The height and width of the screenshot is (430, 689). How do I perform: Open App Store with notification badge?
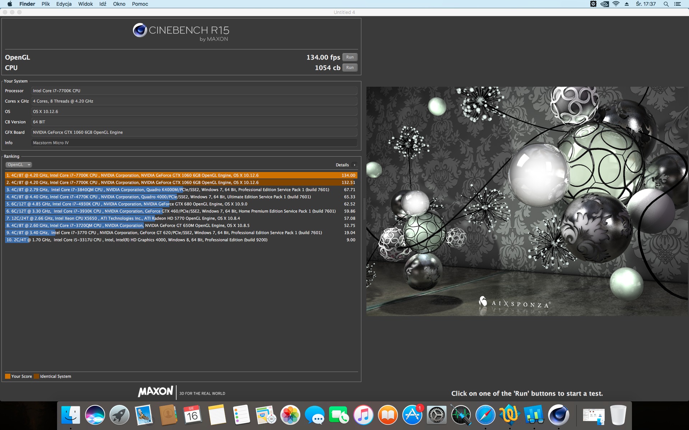coord(412,415)
